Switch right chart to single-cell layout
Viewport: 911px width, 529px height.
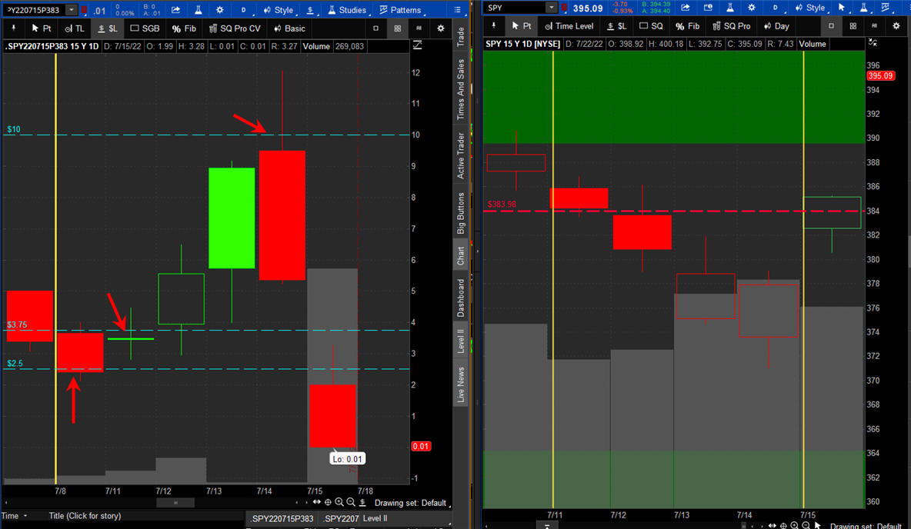(x=832, y=25)
